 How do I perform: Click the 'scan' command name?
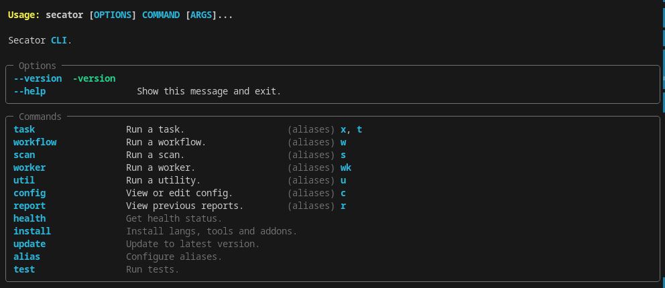pos(24,155)
